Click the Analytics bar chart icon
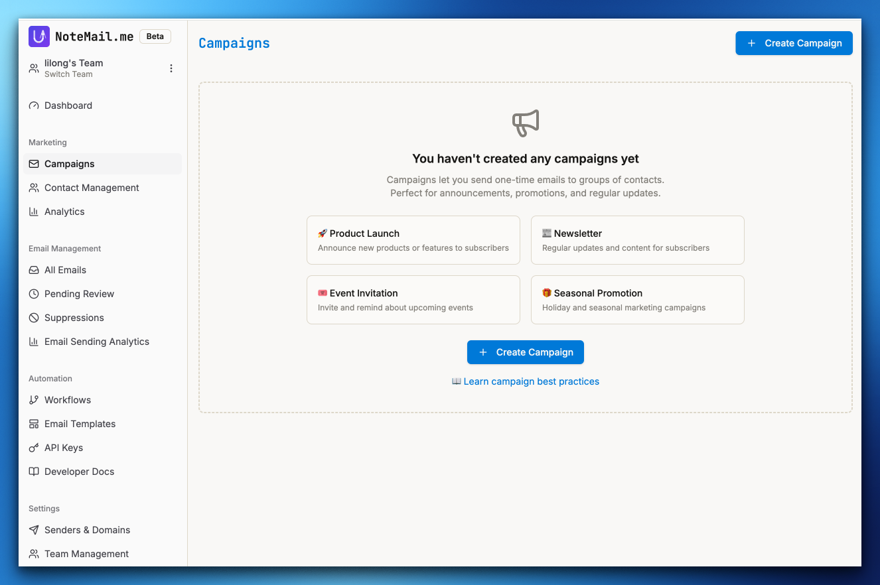Screen dimensions: 880x585 pos(33,212)
